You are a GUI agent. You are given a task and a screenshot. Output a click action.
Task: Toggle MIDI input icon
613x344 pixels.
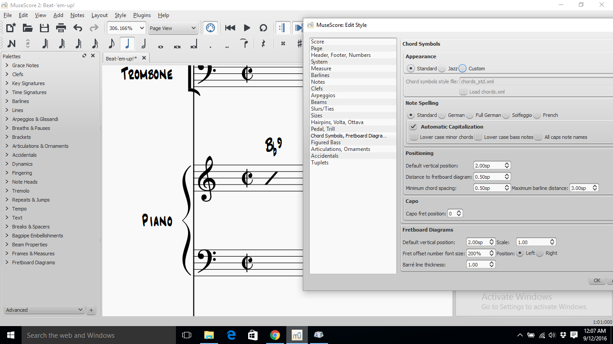[x=210, y=28]
